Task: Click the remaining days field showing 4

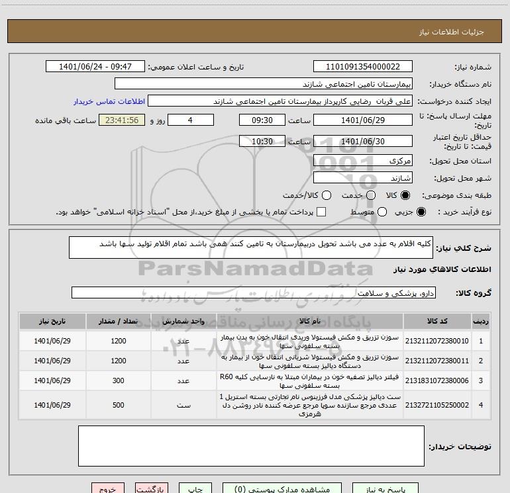Action: pos(191,120)
